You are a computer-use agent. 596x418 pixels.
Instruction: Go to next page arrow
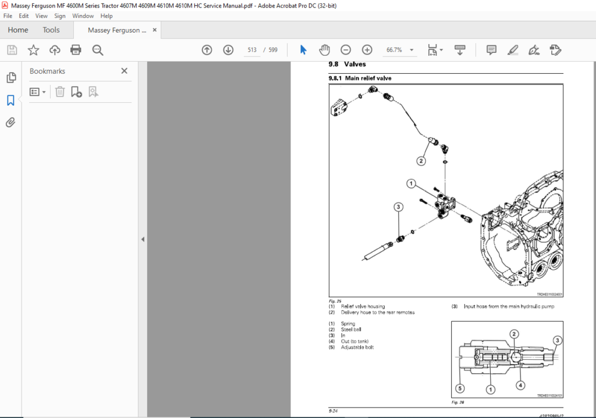pos(228,50)
